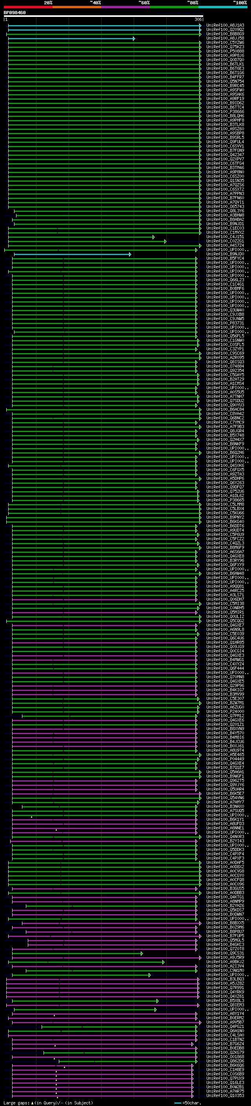The width and height of the screenshot is (251, 1106).
Task: Open UniRef100_Q92354 entry
Action: point(225,370)
